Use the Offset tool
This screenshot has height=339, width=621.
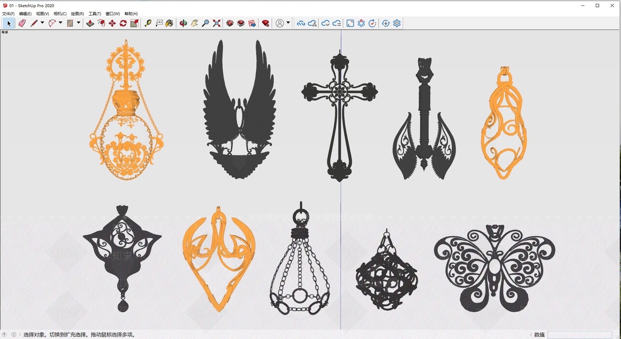tap(101, 23)
